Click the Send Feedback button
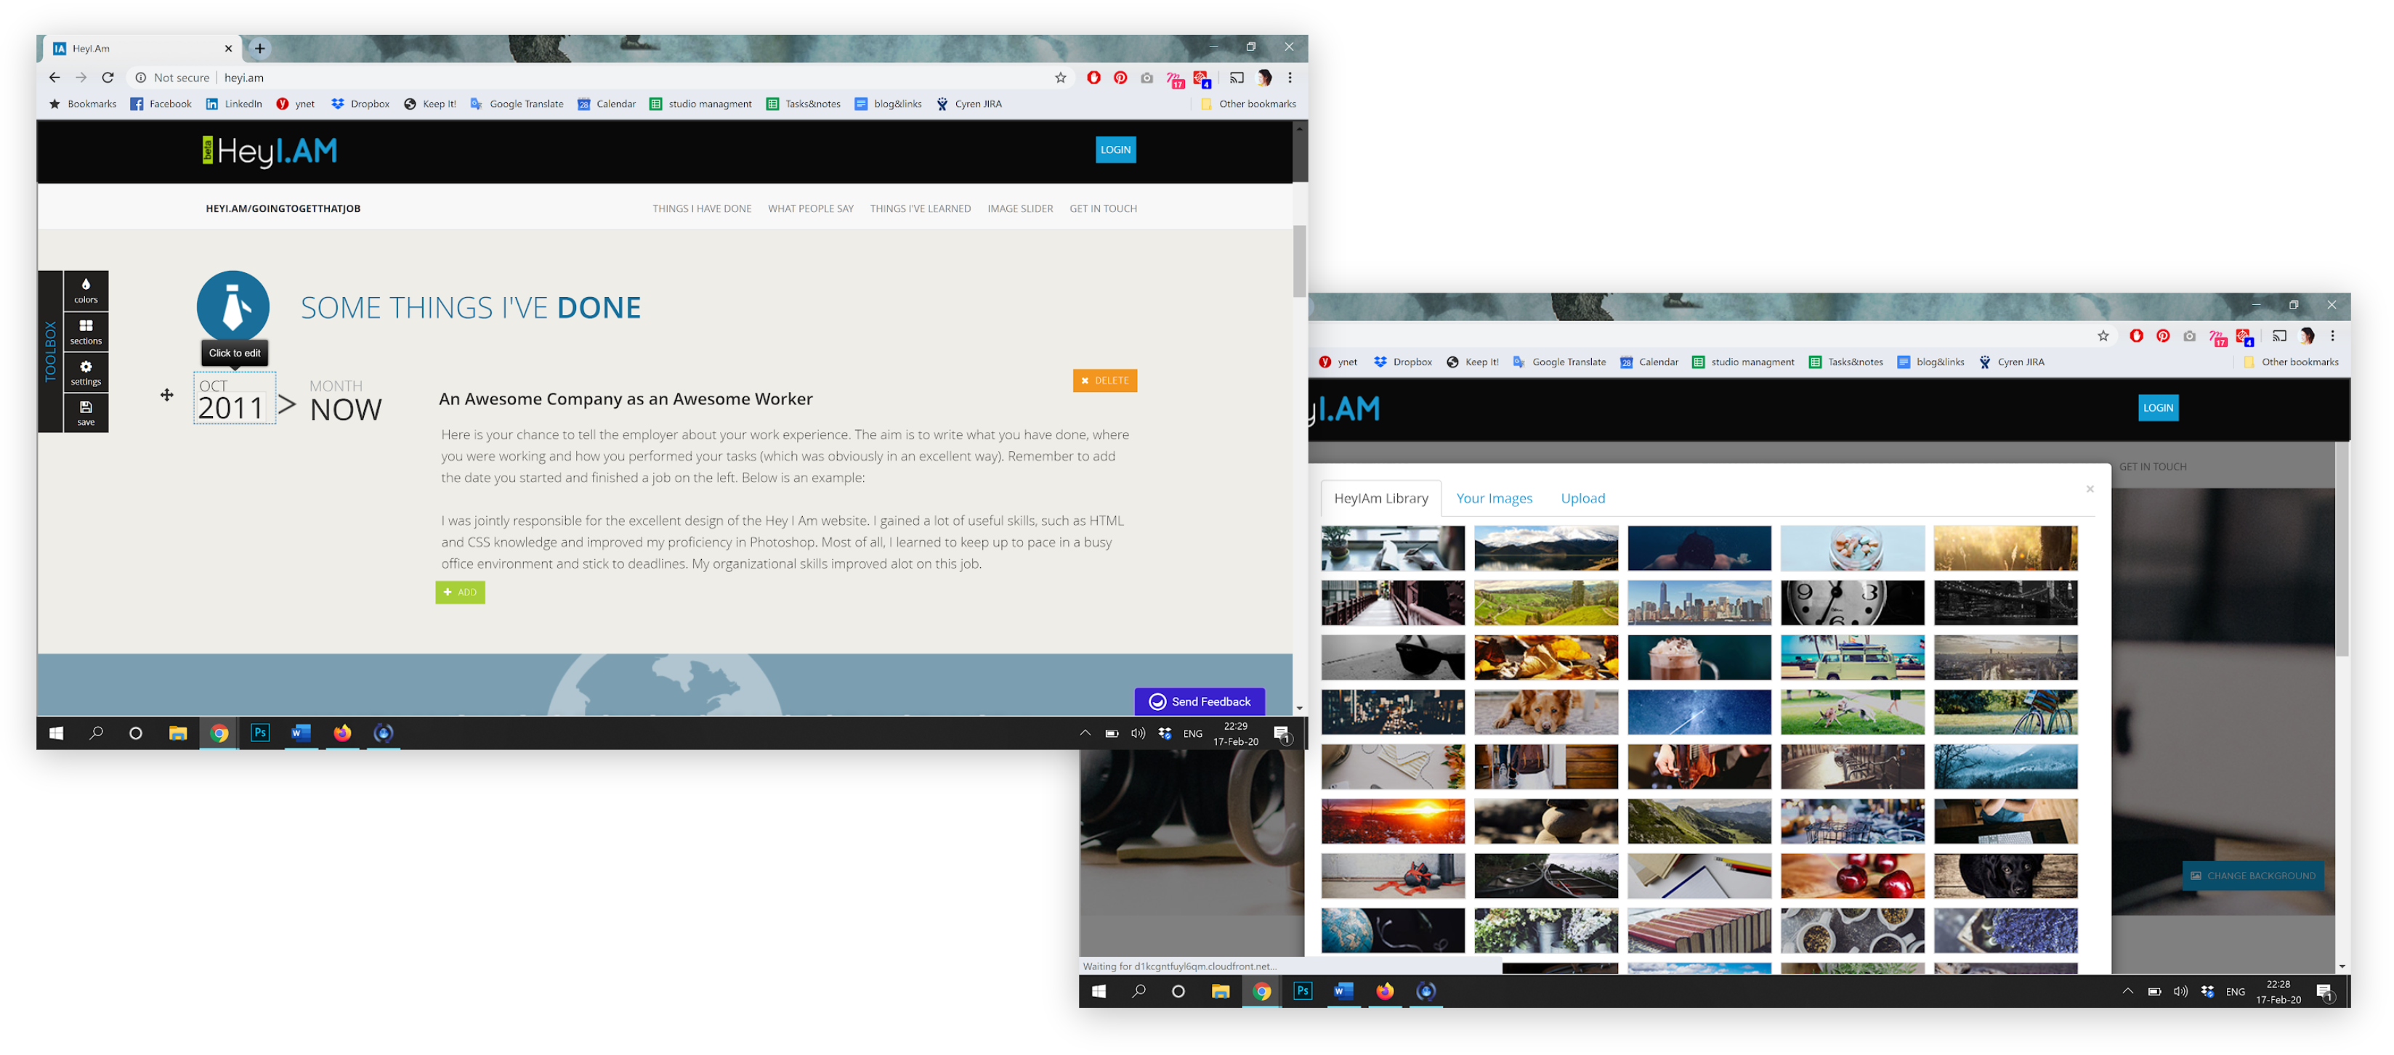2394x1055 pixels. tap(1199, 701)
